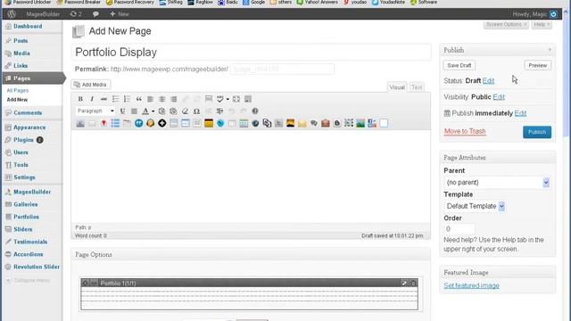Viewport: 571px width, 321px height.
Task: Apply strikethrough formatting
Action: [x=103, y=99]
